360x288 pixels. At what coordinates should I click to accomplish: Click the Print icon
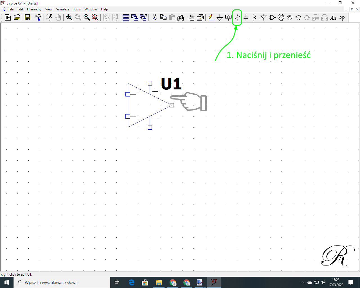click(192, 18)
